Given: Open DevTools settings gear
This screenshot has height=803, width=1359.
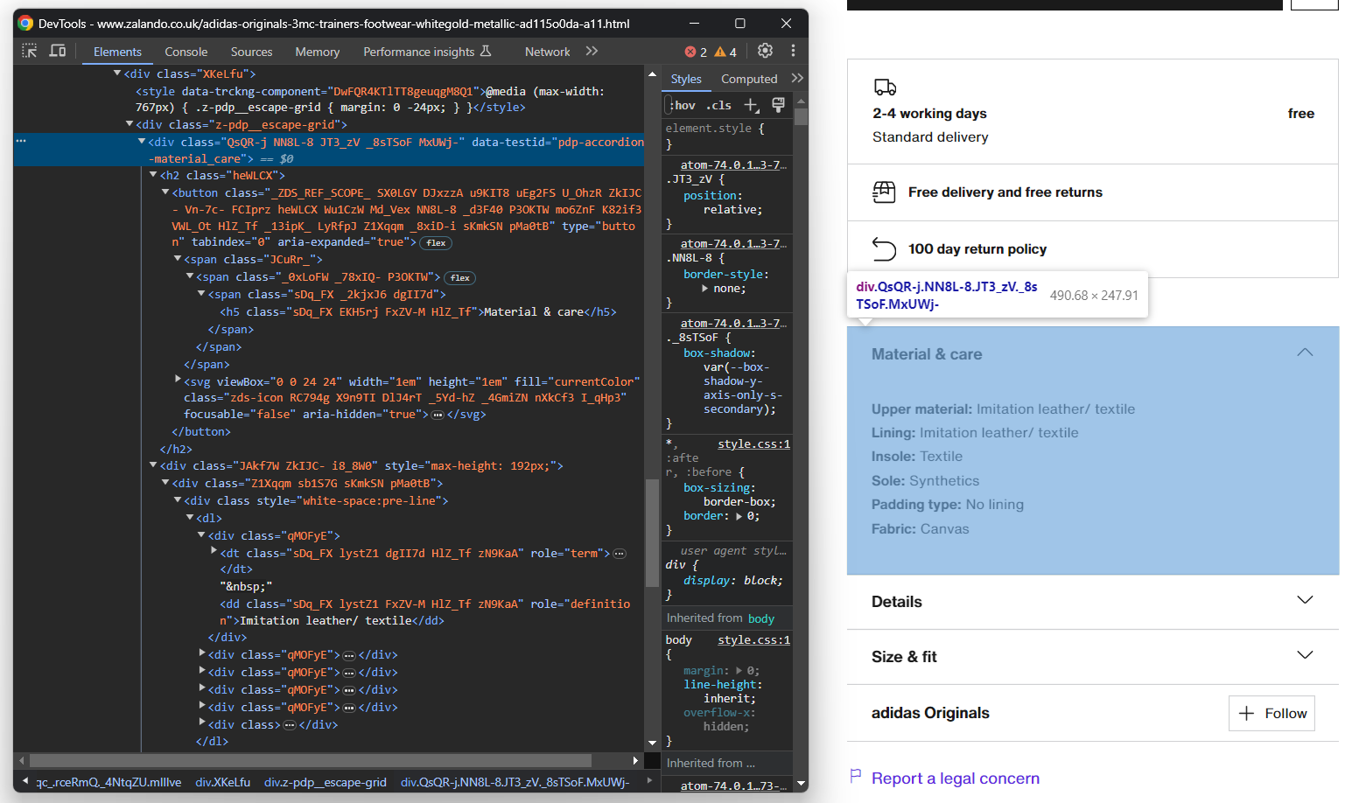Looking at the screenshot, I should pyautogui.click(x=765, y=51).
